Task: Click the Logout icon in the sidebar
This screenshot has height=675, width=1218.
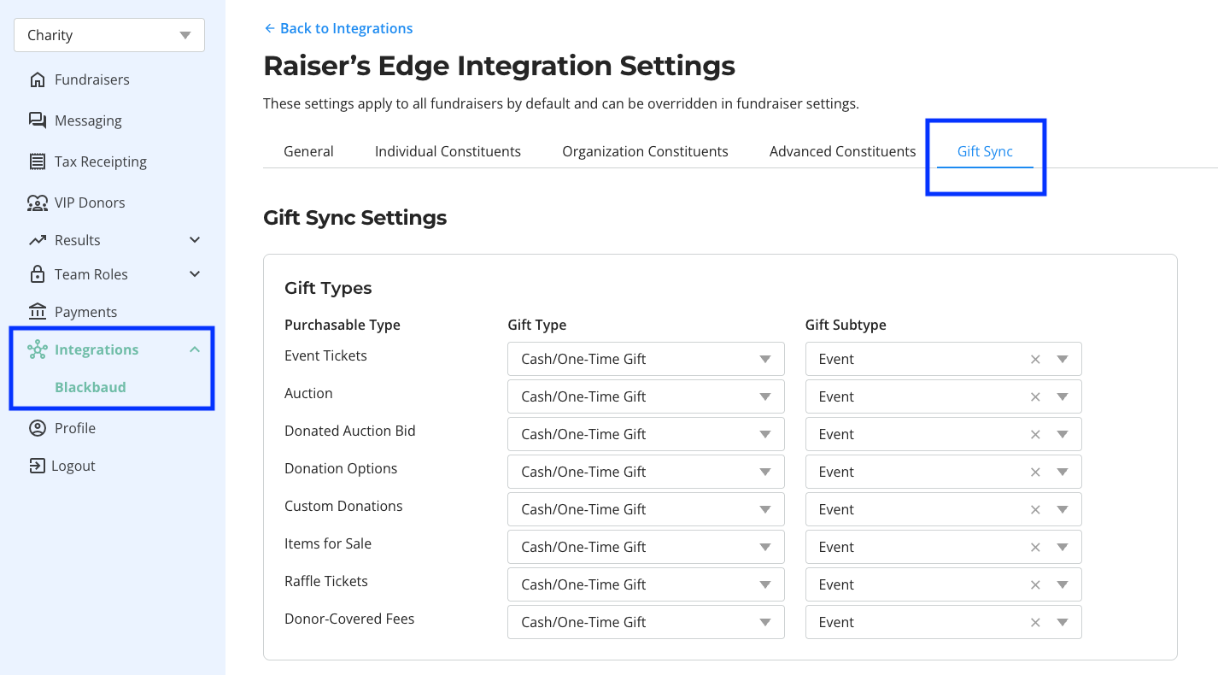Action: click(x=38, y=465)
